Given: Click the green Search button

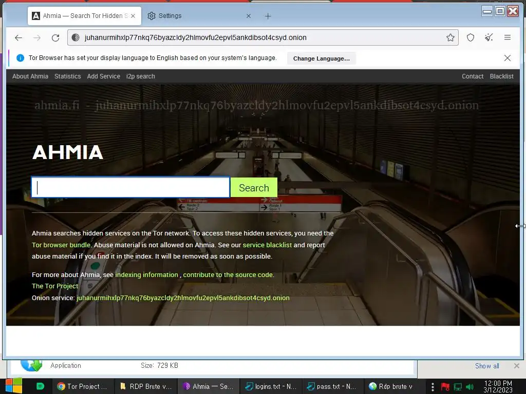Looking at the screenshot, I should 254,188.
